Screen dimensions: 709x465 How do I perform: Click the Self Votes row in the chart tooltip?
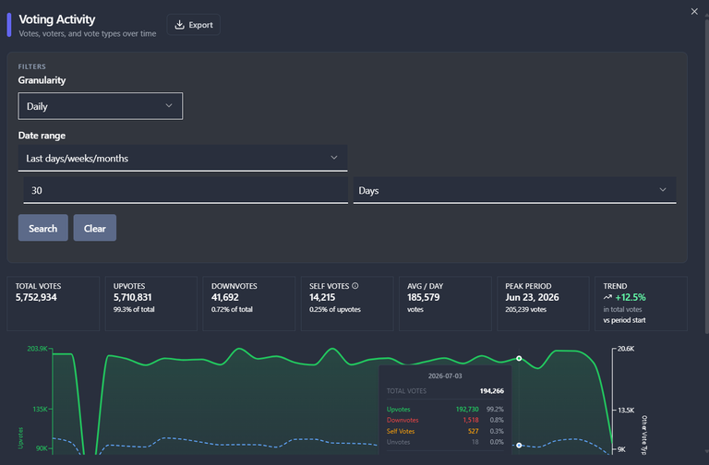445,431
